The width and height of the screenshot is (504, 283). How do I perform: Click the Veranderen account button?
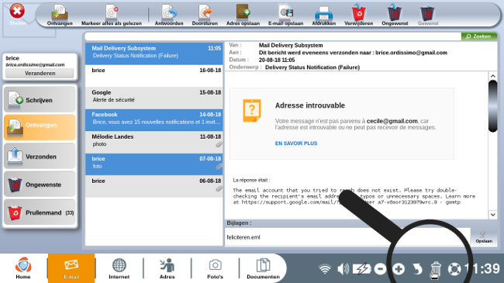pyautogui.click(x=40, y=74)
